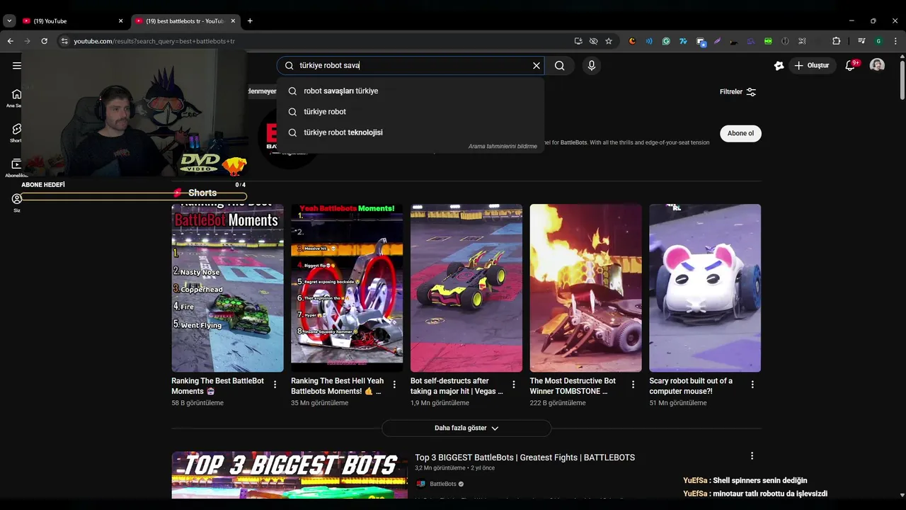
Task: Click the install app icon in address bar
Action: (x=578, y=41)
